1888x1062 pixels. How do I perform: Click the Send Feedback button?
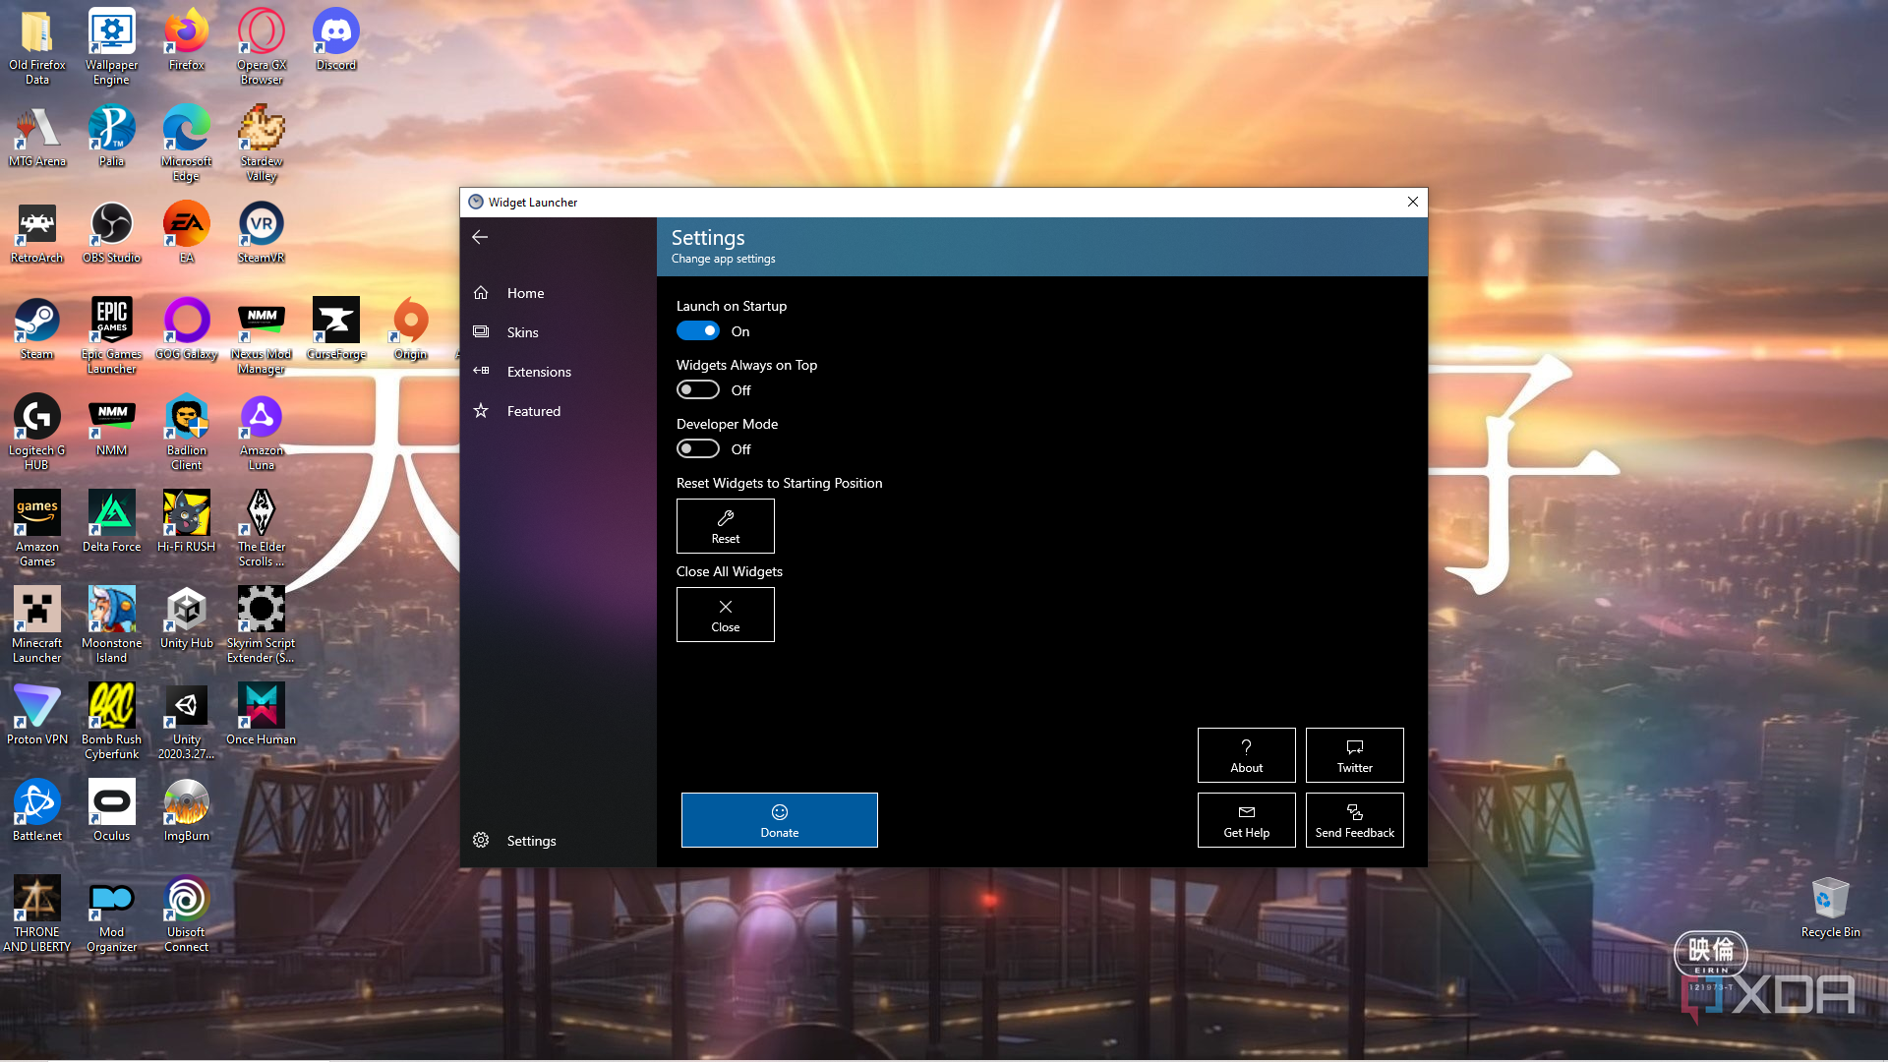click(1354, 820)
